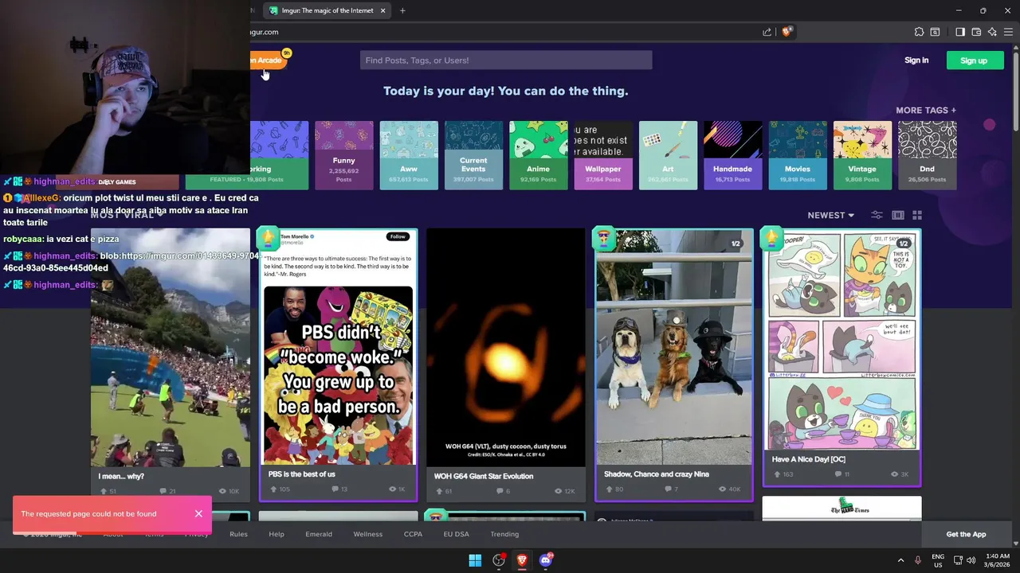Open the PBS is the best of us post

(x=338, y=364)
